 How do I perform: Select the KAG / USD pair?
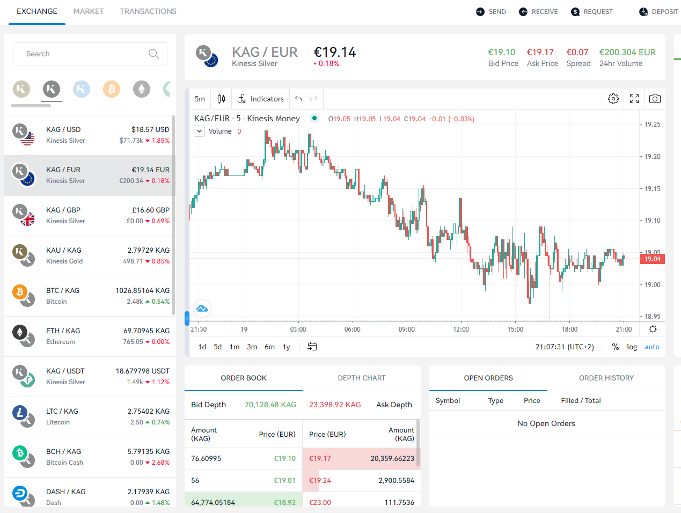(x=90, y=135)
